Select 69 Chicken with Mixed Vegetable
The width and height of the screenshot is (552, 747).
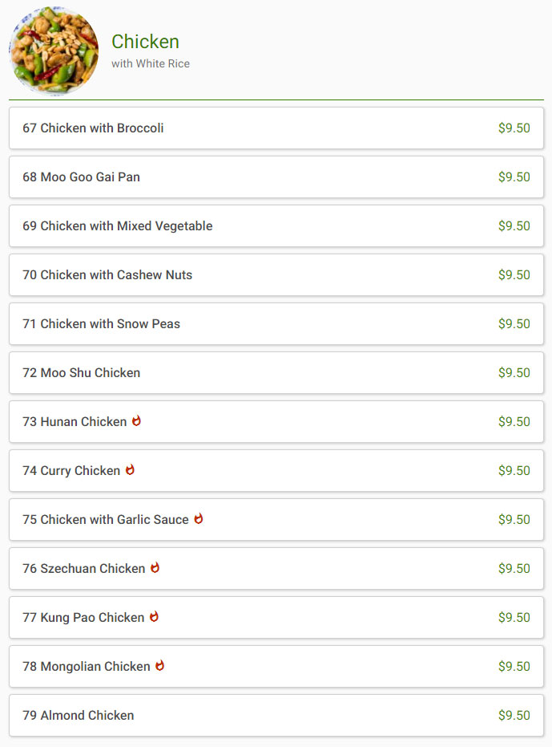coord(276,225)
